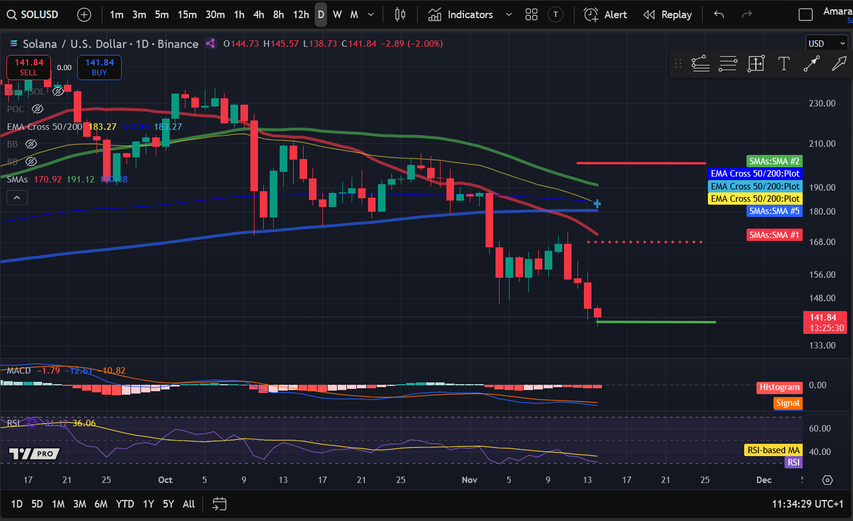Open the USD currency dropdown

pyautogui.click(x=826, y=43)
